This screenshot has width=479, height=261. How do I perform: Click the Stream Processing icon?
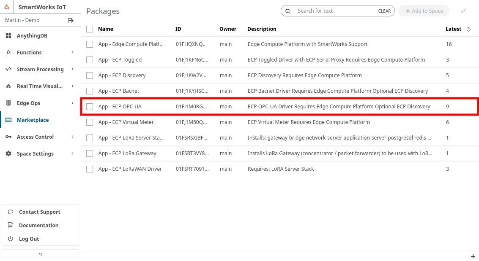click(8, 69)
